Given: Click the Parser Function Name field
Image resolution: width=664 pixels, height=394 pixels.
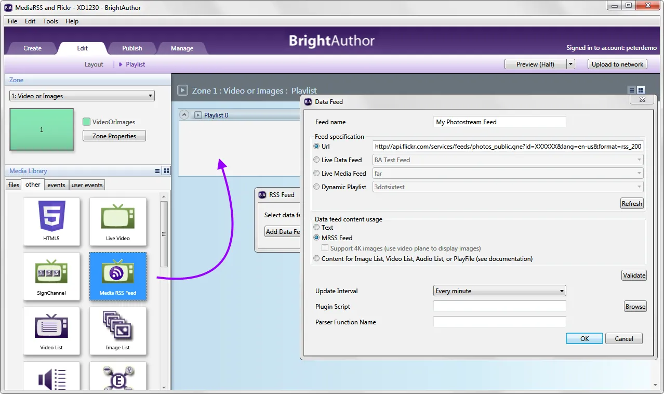Looking at the screenshot, I should [500, 322].
